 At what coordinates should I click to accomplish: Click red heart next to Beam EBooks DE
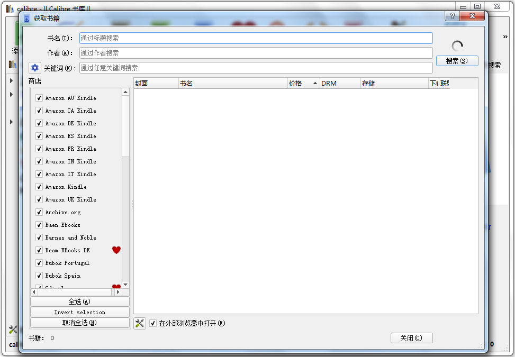[116, 250]
